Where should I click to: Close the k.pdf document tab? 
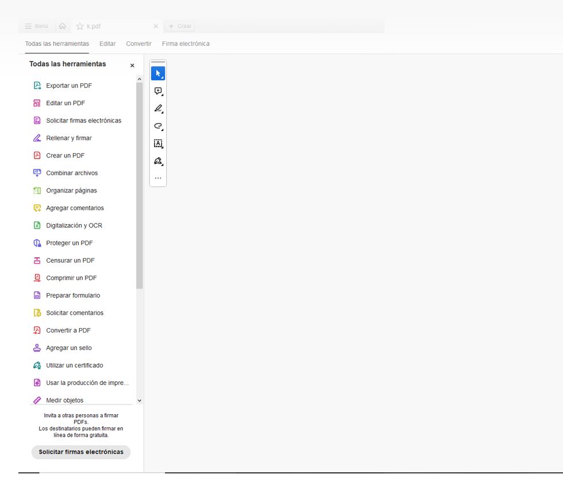[x=156, y=26]
